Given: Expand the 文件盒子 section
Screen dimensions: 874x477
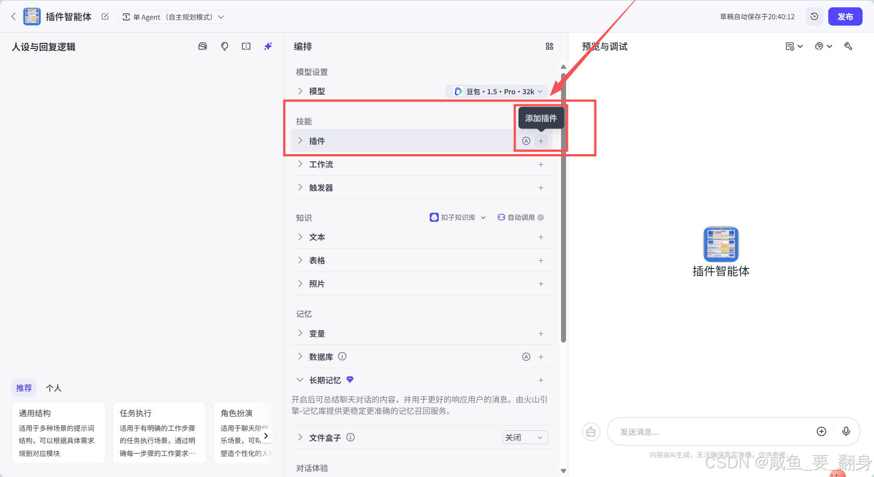Looking at the screenshot, I should [x=300, y=437].
